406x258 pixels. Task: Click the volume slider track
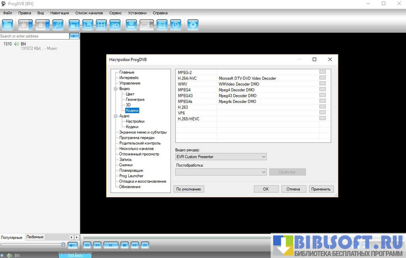31,244
